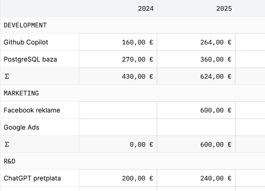Click the Github Copilot row label
This screenshot has height=191, width=265.
[26, 42]
